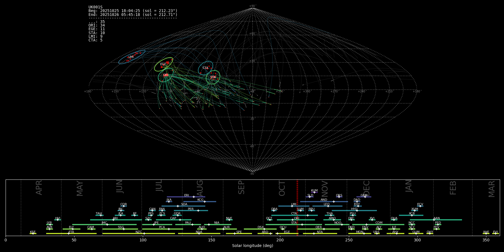
Task: Click the ORI radiant label on sky map
Action: [165, 75]
